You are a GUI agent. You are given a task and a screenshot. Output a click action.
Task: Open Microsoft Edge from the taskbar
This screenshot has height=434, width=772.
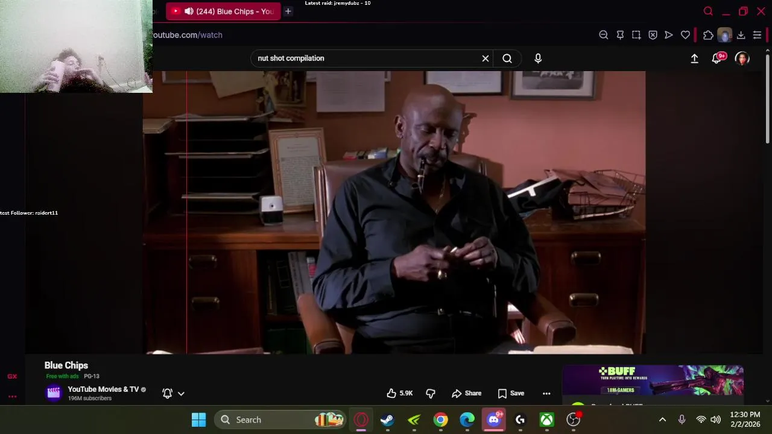coord(467,420)
